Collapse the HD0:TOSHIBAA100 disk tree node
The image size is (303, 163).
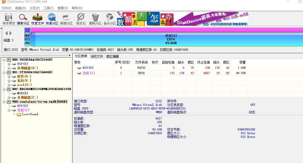(4, 60)
